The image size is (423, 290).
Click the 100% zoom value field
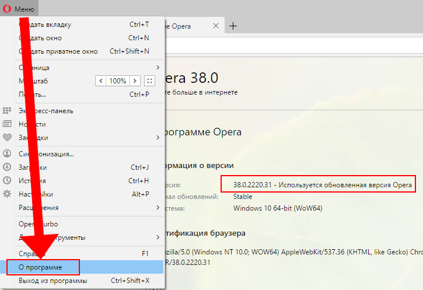tap(117, 81)
